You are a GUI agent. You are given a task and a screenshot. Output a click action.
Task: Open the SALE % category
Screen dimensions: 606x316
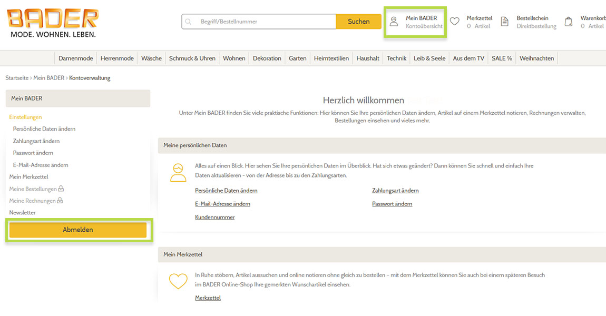[x=502, y=58]
